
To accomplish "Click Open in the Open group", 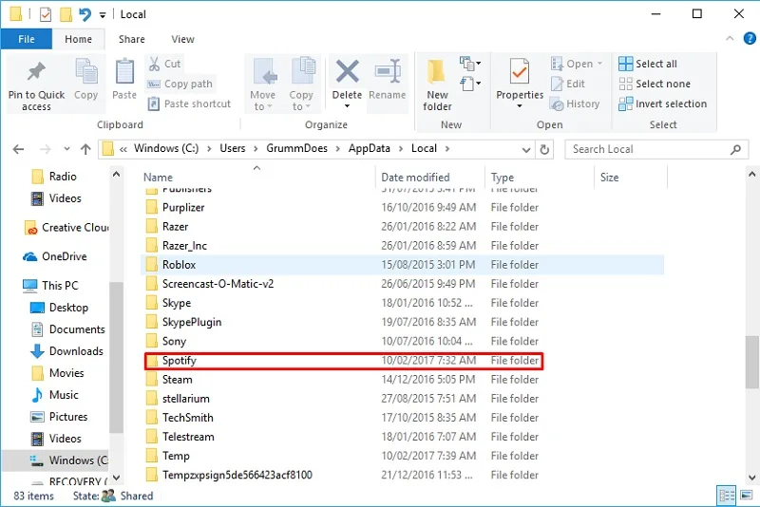I will click(x=577, y=64).
